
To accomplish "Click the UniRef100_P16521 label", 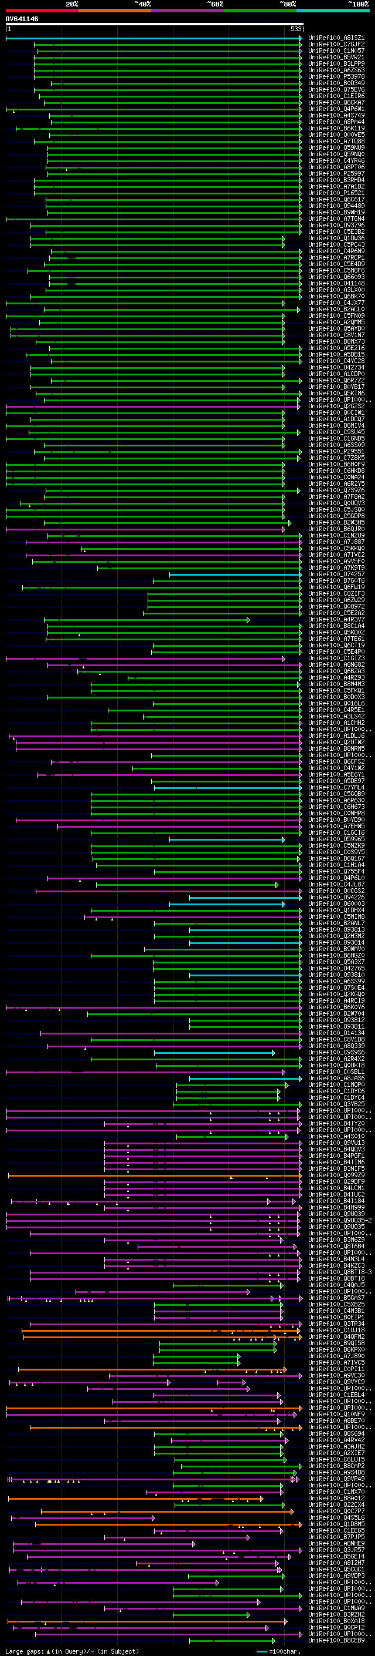I will (336, 193).
